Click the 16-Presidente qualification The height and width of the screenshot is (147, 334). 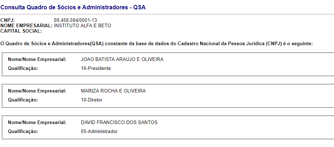96,68
